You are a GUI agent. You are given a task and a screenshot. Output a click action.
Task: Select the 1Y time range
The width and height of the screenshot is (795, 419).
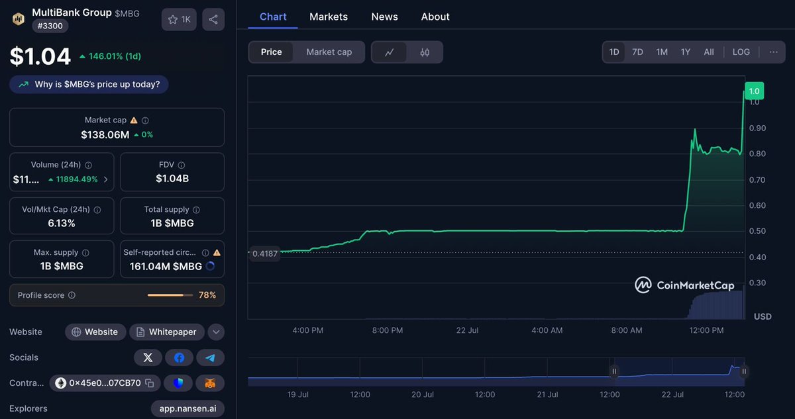(686, 52)
